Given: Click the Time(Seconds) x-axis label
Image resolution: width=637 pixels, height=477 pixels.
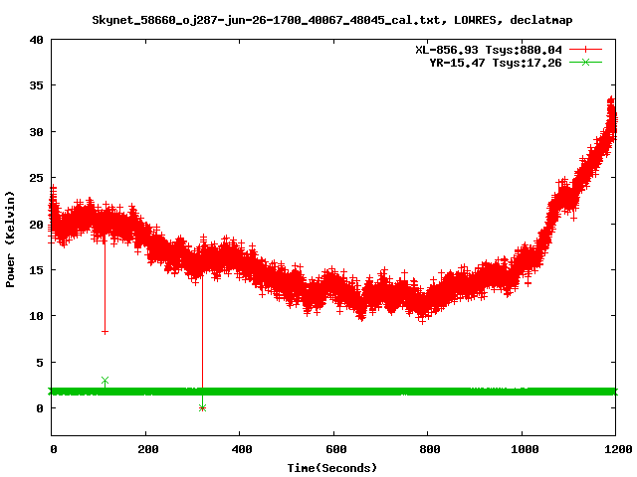Looking at the screenshot, I should [331, 468].
